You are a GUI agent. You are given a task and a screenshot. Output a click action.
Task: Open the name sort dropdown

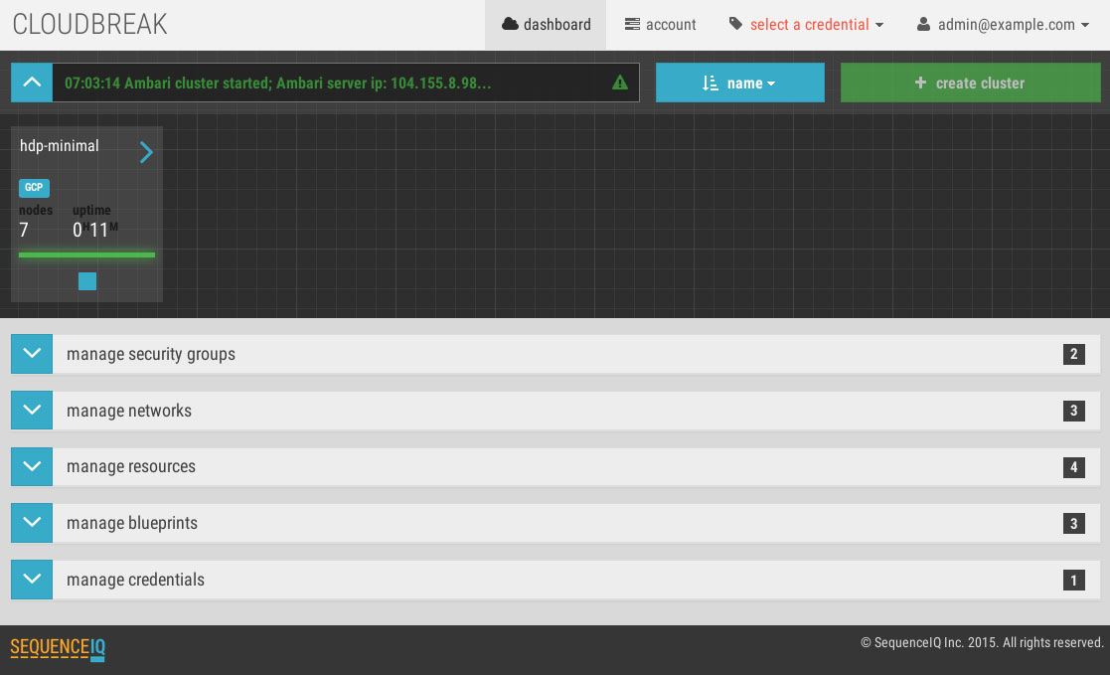[x=739, y=84]
